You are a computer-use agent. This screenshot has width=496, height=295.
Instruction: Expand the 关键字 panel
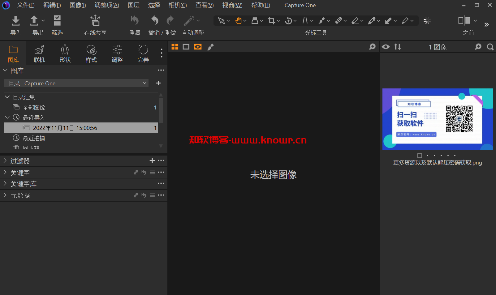5,173
